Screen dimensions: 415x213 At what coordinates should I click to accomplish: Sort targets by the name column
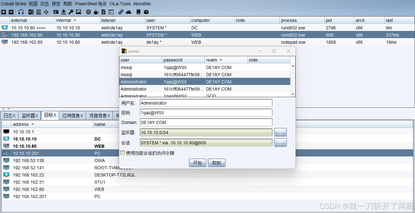tap(106, 124)
